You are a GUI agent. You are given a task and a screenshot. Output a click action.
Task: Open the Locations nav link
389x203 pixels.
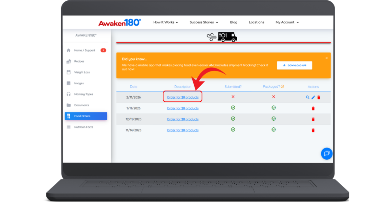pyautogui.click(x=256, y=22)
